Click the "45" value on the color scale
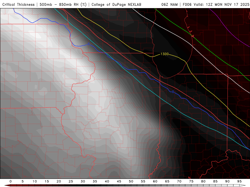Viewport: 250px width, 187px height. 119,181
